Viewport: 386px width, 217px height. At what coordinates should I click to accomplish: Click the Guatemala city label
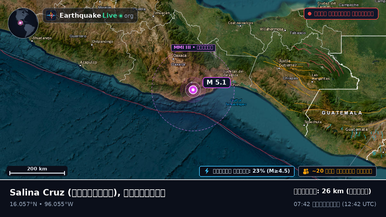point(356,130)
